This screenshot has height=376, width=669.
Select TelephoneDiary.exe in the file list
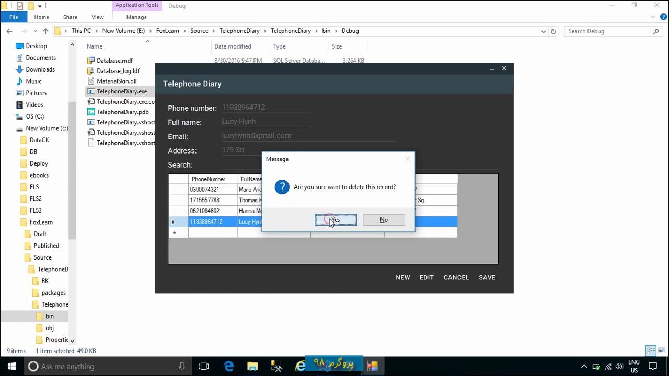click(x=121, y=91)
